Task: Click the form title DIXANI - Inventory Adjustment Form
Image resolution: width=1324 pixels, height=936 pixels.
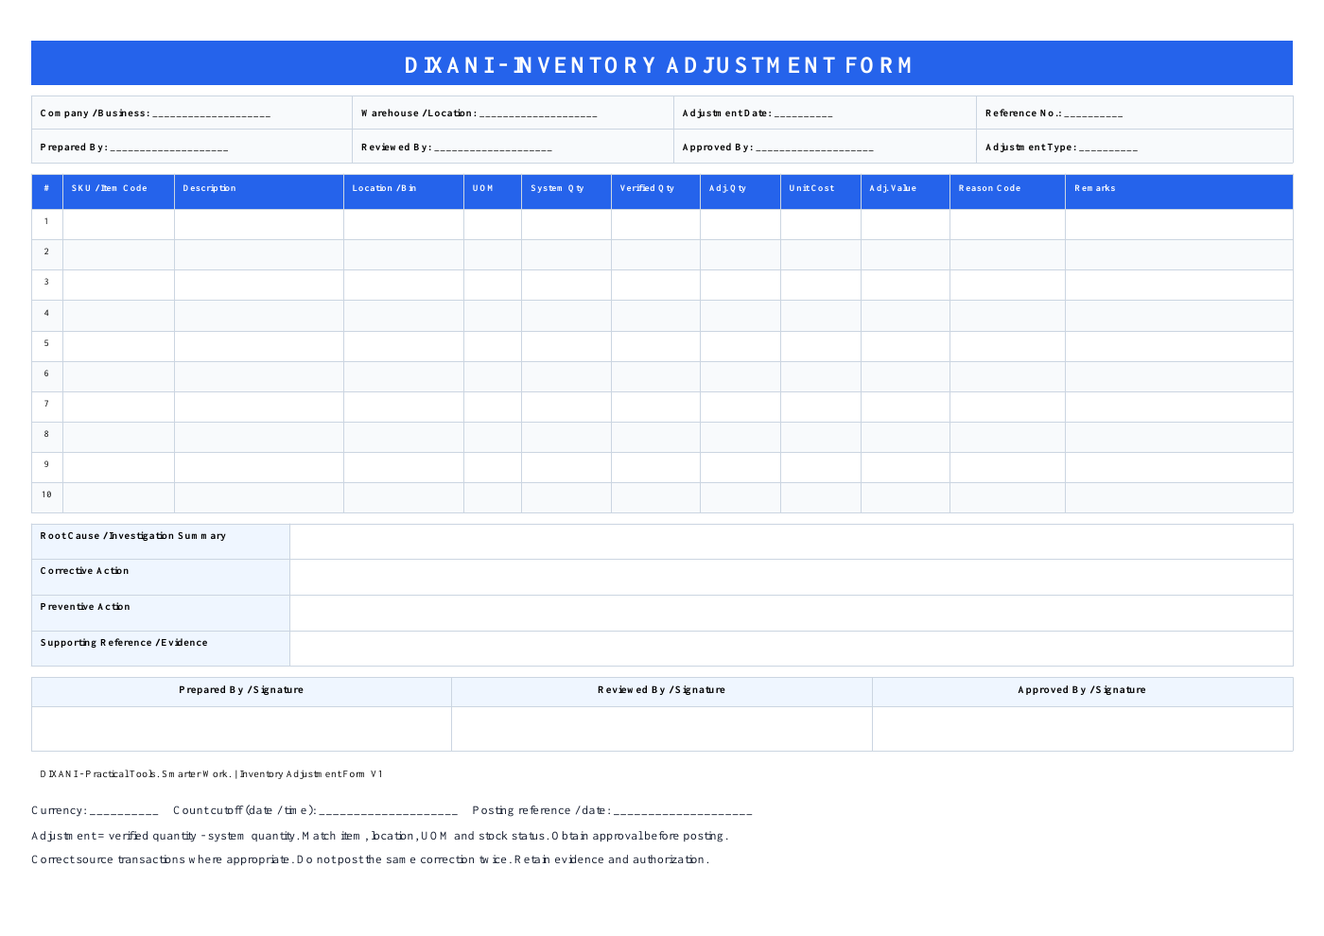Action: click(x=659, y=65)
